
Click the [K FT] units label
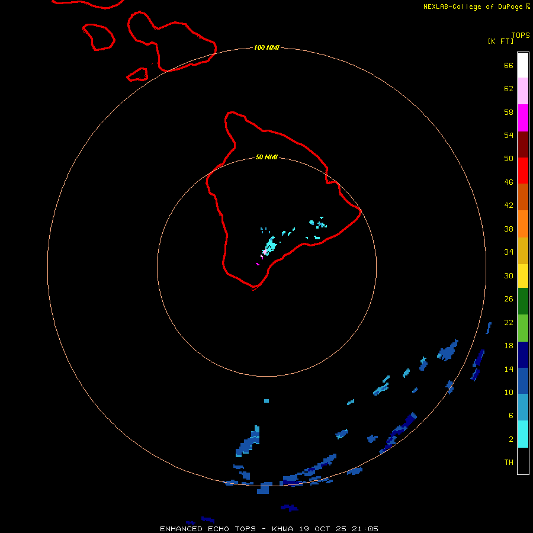pyautogui.click(x=500, y=41)
